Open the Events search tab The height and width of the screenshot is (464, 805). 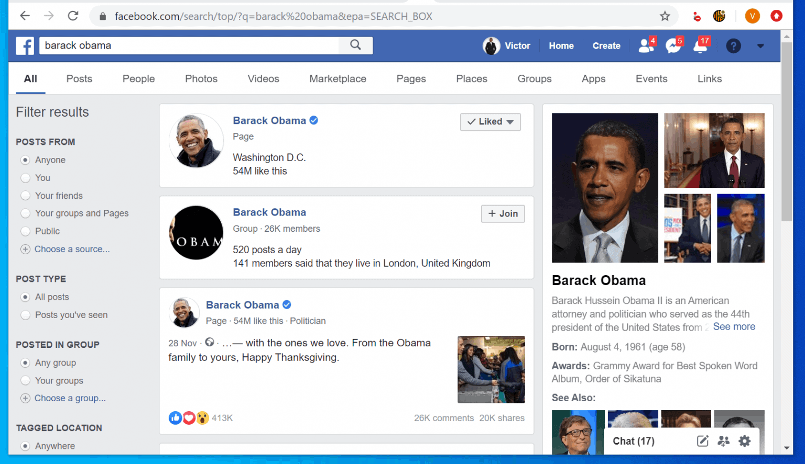pyautogui.click(x=651, y=79)
